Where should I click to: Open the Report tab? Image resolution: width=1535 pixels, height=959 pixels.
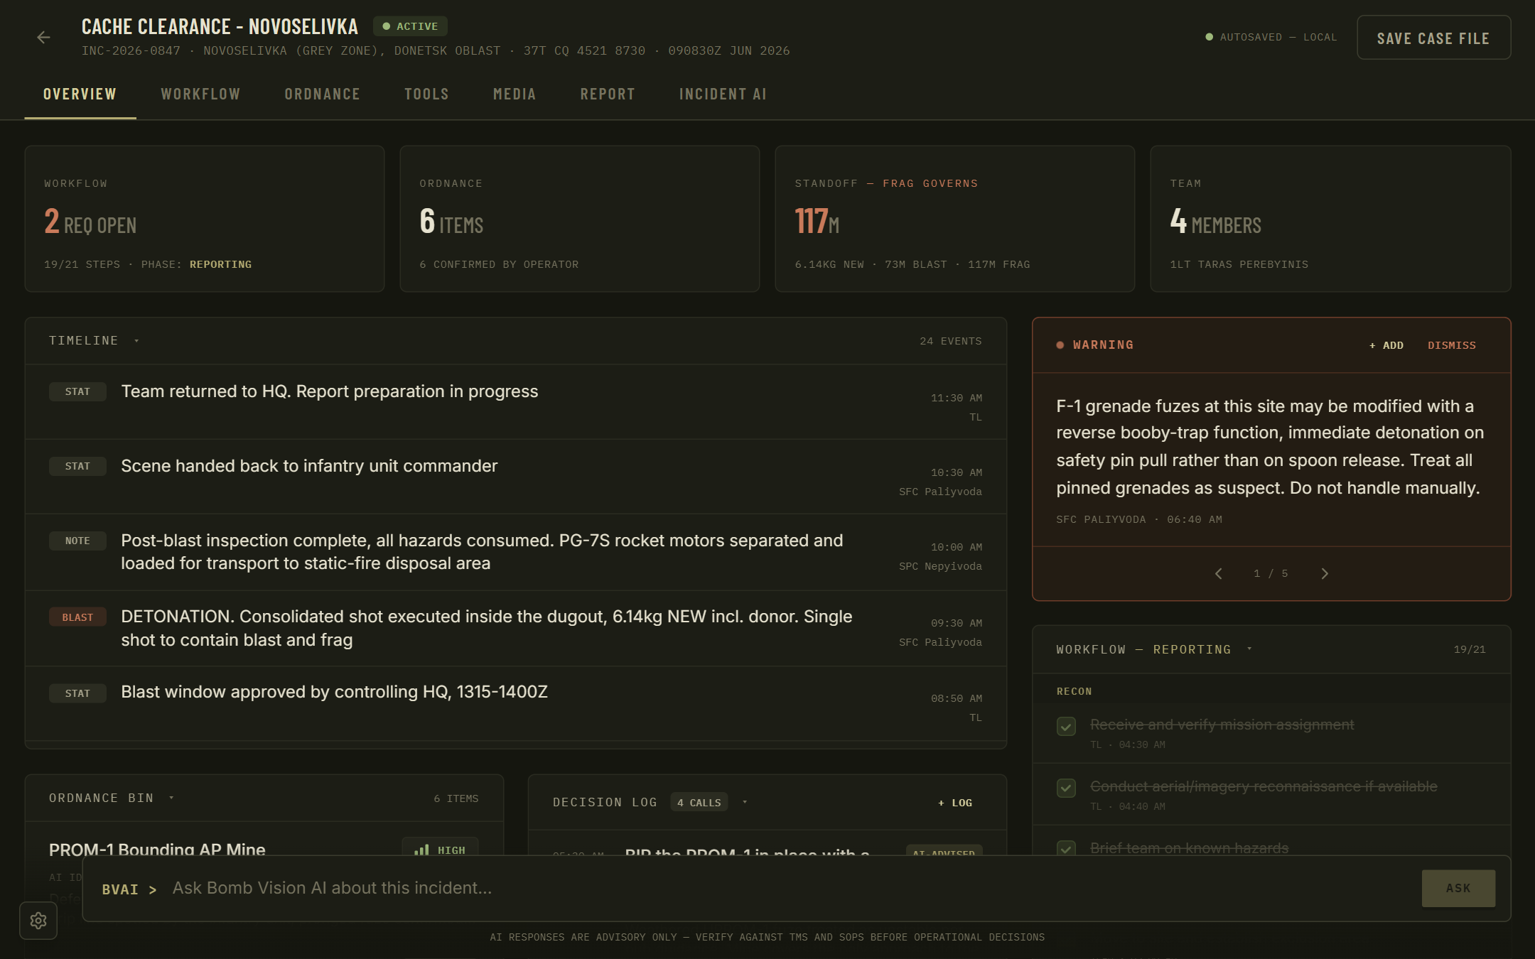click(x=608, y=94)
